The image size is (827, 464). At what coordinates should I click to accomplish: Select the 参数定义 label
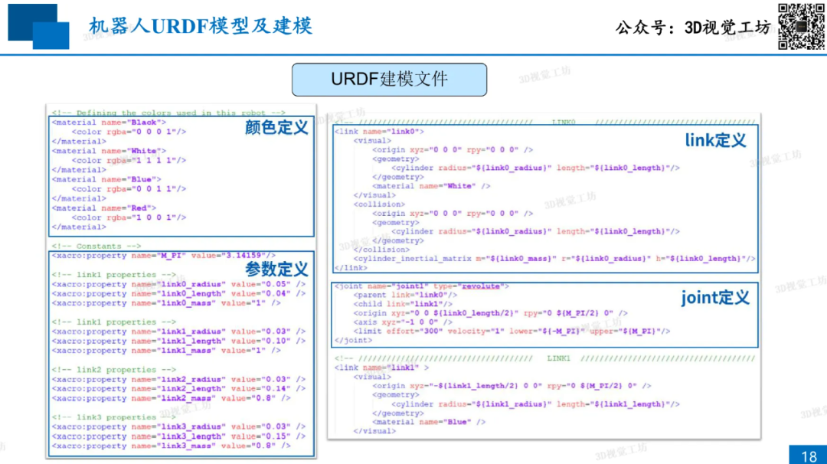[x=276, y=270]
